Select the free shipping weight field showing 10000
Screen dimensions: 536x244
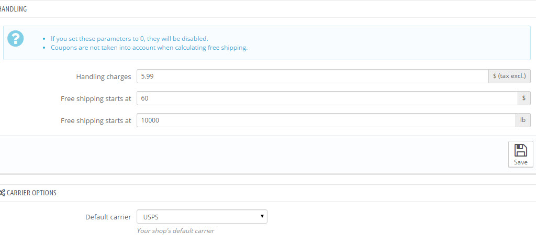click(327, 120)
